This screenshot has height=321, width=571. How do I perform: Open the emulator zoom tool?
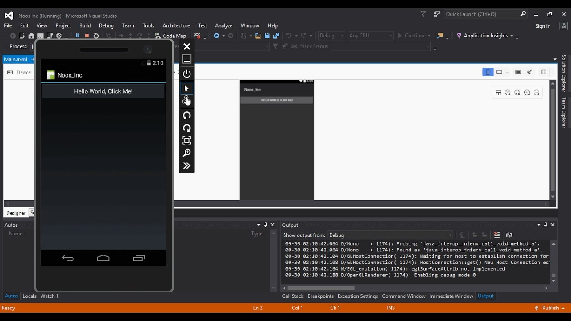(187, 153)
